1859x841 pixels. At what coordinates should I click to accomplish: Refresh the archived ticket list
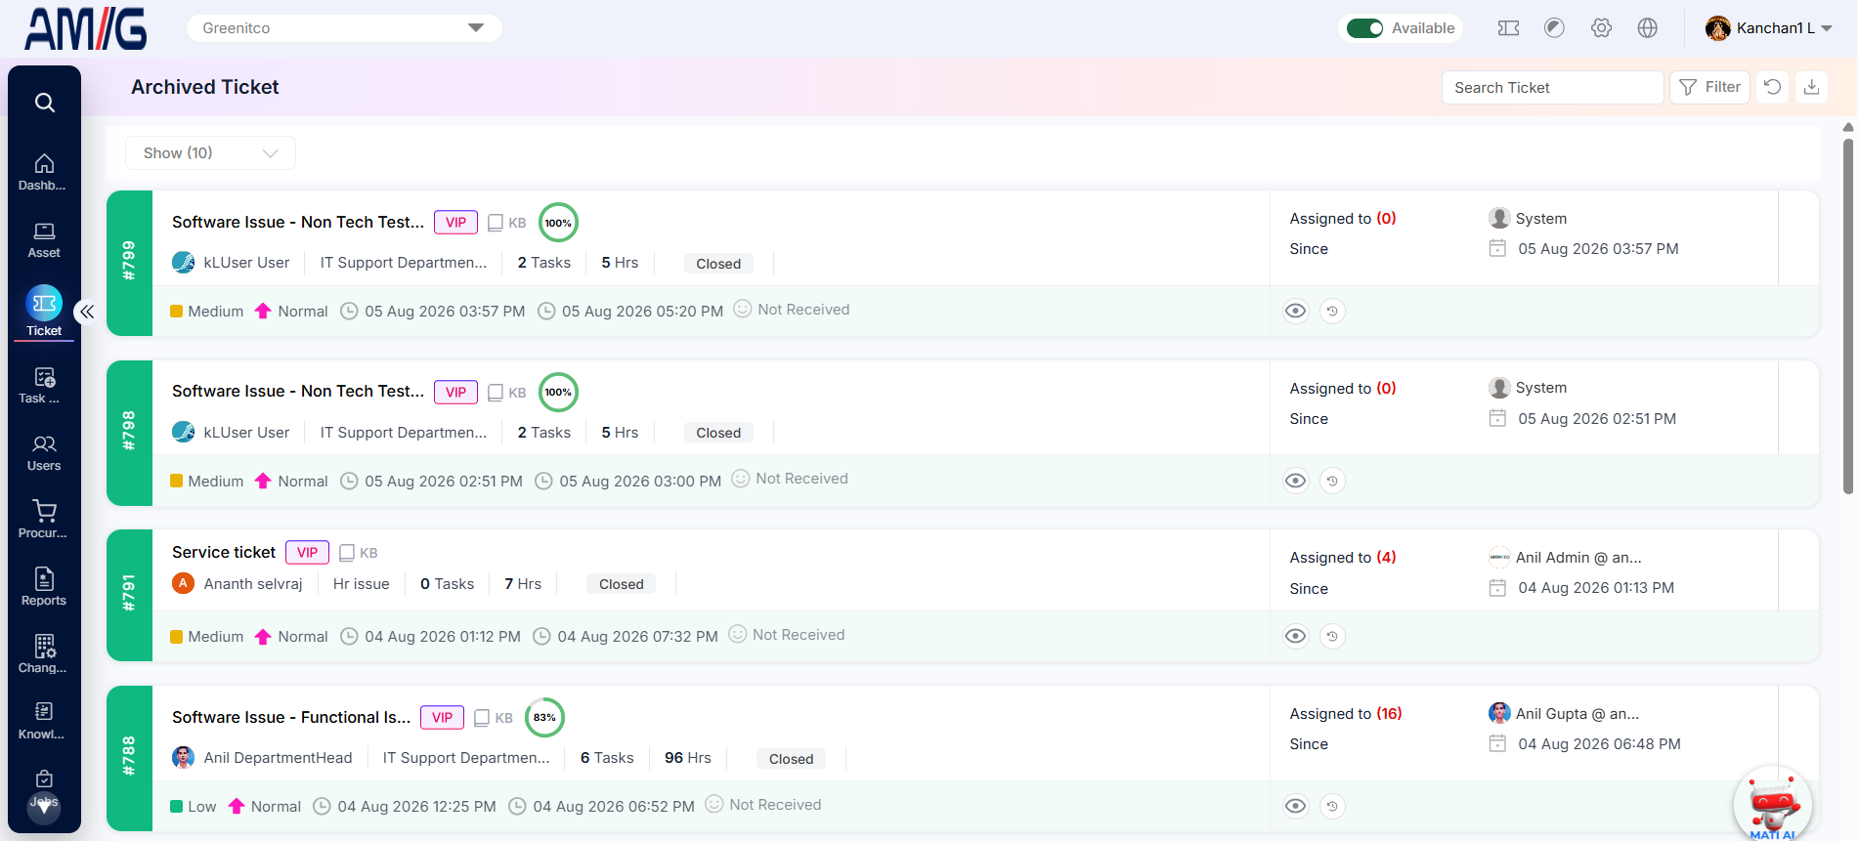click(1772, 87)
